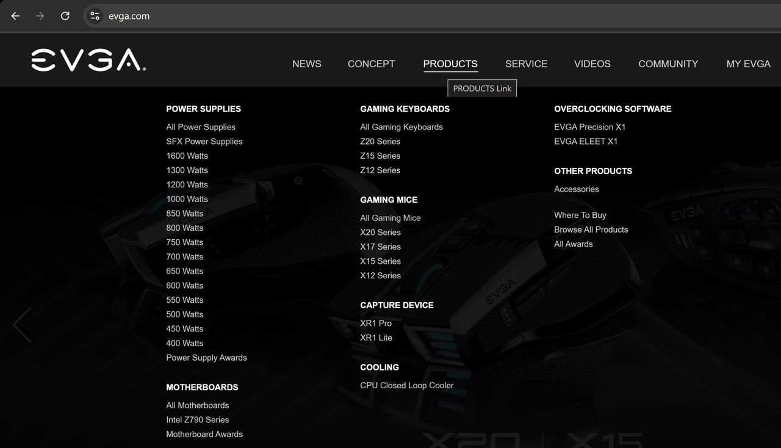Open the NEWS menu
781x448 pixels.
point(307,63)
